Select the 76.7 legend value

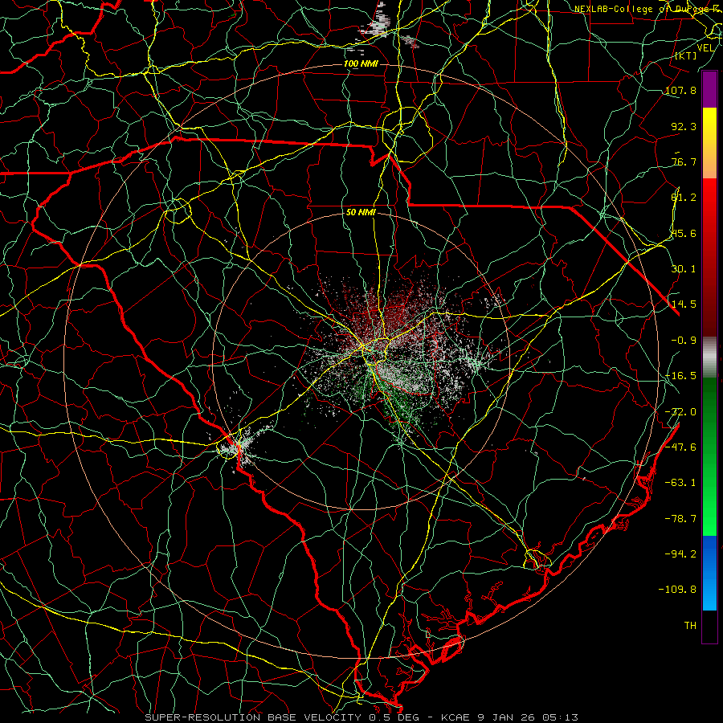pos(684,161)
